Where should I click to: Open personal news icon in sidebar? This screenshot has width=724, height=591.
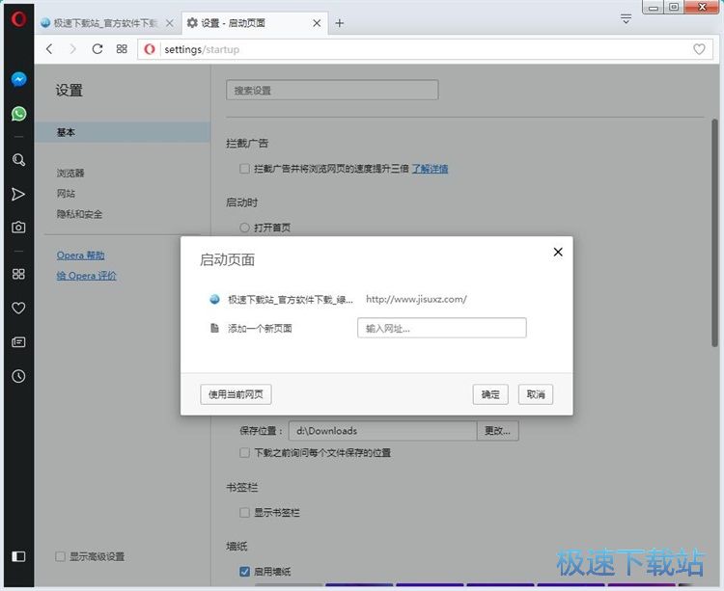[x=18, y=342]
